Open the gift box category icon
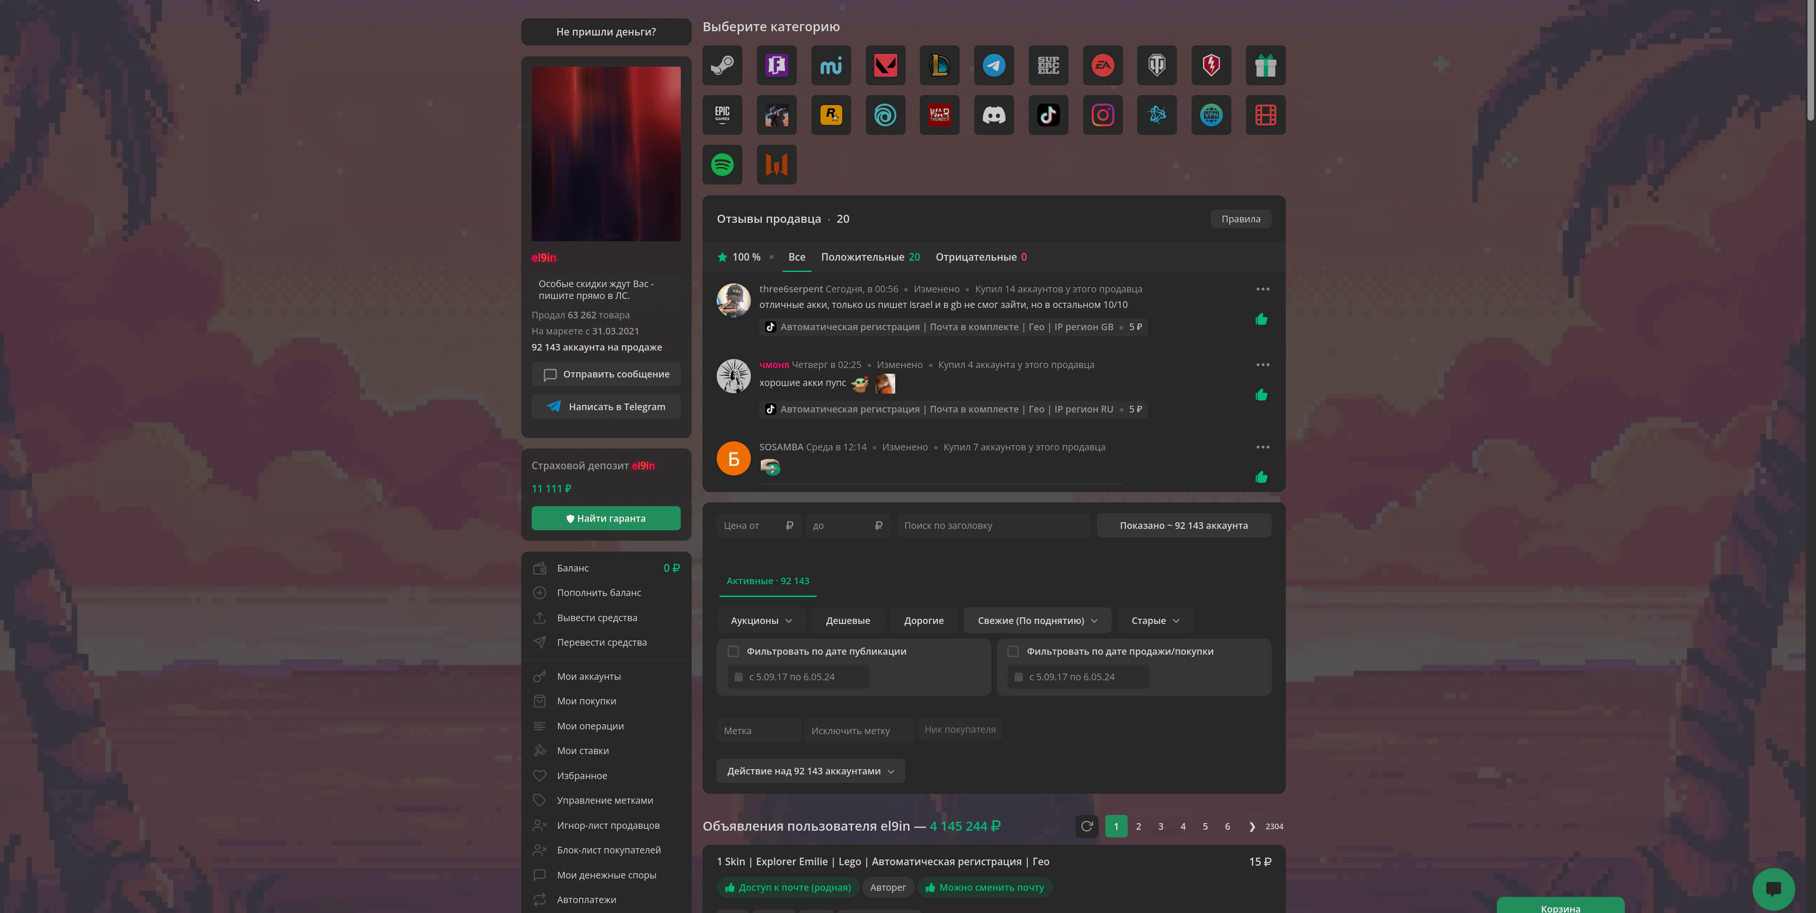Image resolution: width=1816 pixels, height=913 pixels. (x=1265, y=65)
